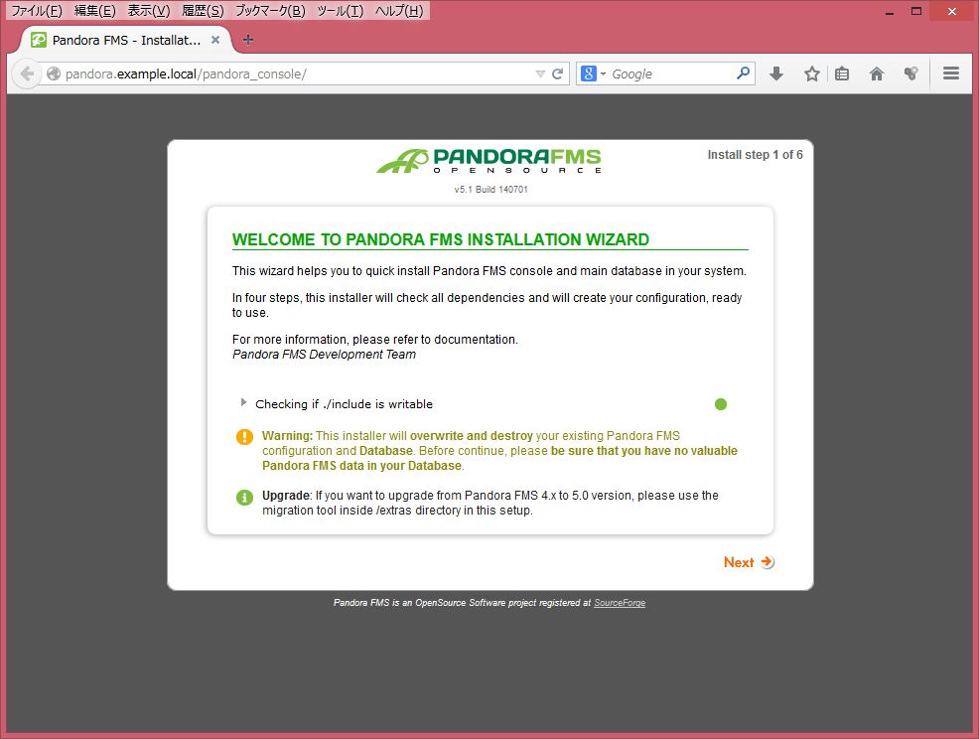This screenshot has width=979, height=739.
Task: Click the site identity globe icon
Action: pyautogui.click(x=54, y=74)
